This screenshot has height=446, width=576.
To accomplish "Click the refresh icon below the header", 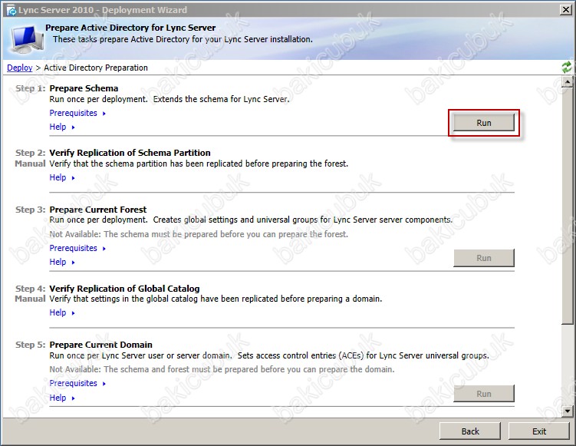I will [x=567, y=67].
